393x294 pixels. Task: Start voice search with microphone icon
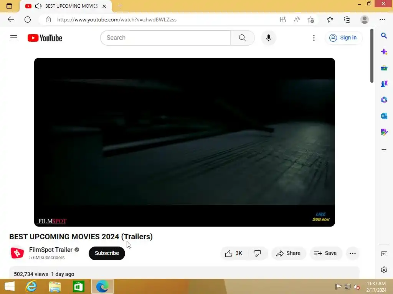coord(268,38)
